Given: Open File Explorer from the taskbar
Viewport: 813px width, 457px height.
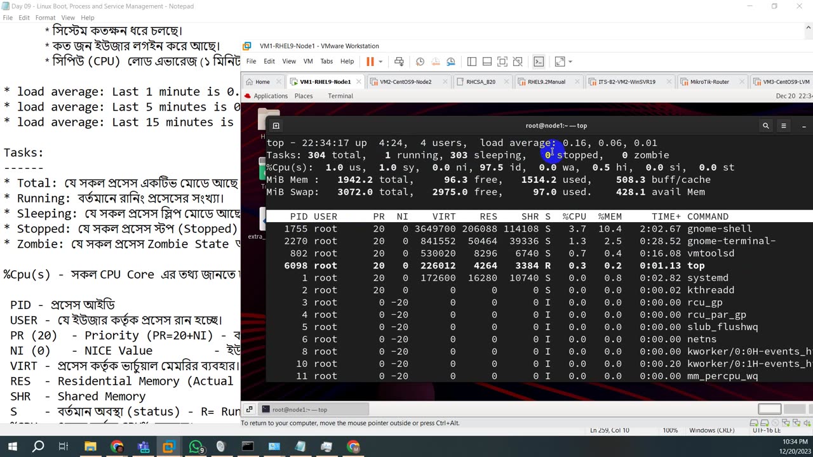Looking at the screenshot, I should (x=90, y=447).
